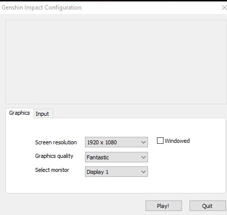Click the Quit button
This screenshot has width=227, height=215.
[x=207, y=206]
